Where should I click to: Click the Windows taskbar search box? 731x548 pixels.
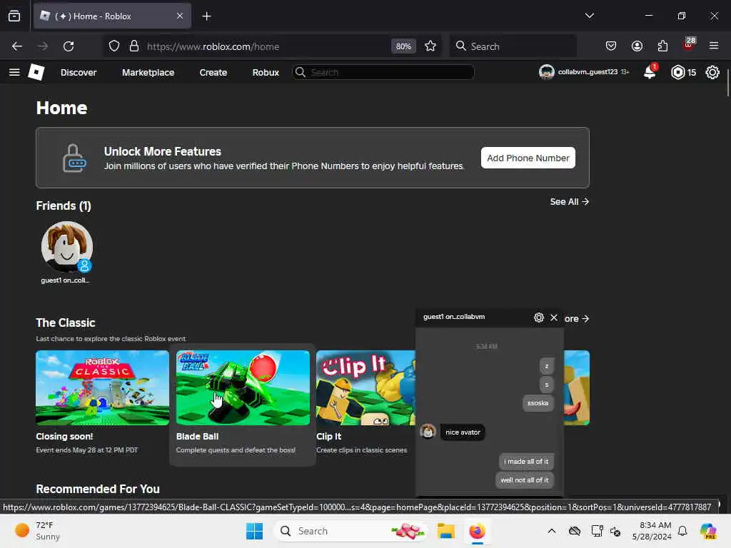click(x=351, y=531)
